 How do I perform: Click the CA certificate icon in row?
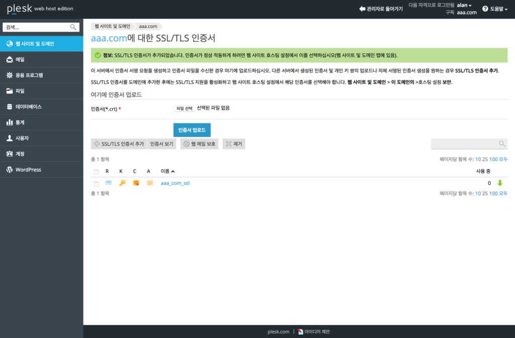150,183
